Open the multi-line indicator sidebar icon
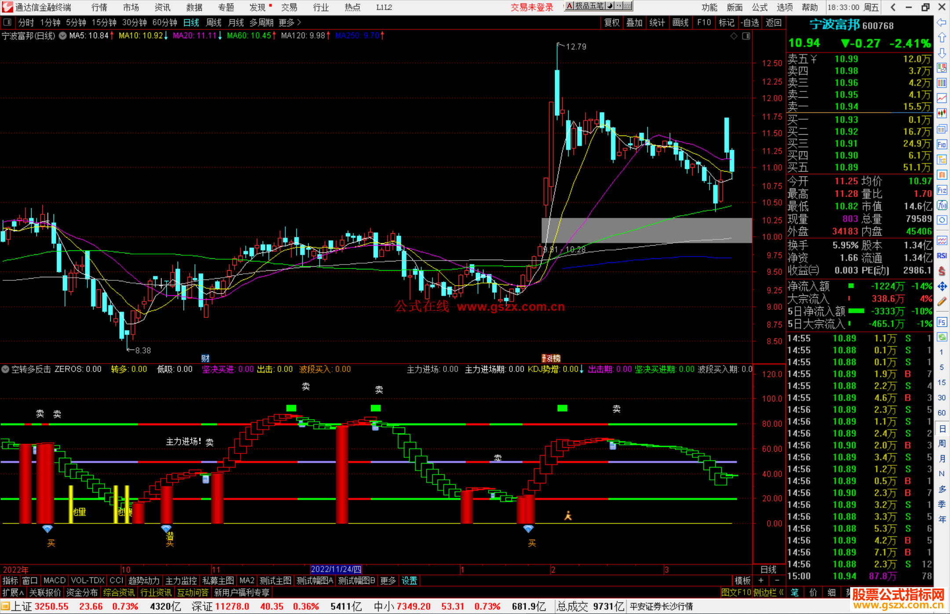Image resolution: width=950 pixels, height=614 pixels. click(942, 240)
